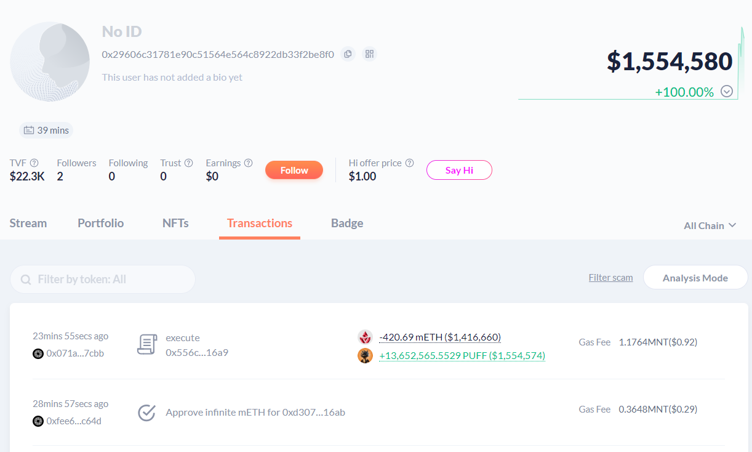Click the execute contract script icon
The image size is (752, 452).
click(146, 345)
